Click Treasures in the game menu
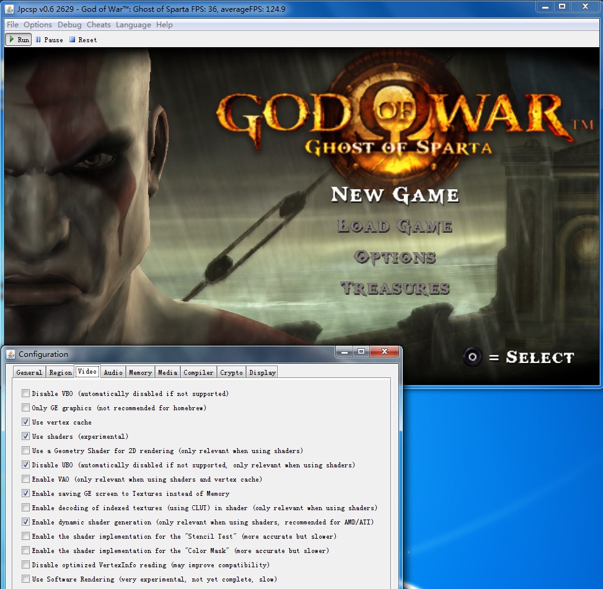The height and width of the screenshot is (589, 603). coord(395,288)
